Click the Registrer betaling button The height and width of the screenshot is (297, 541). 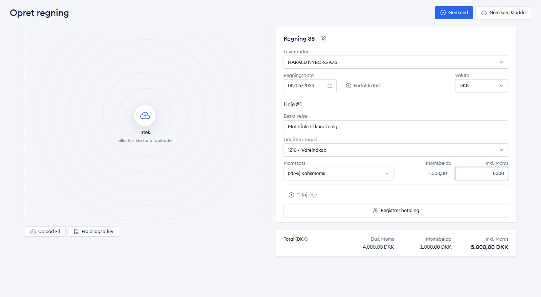point(396,211)
